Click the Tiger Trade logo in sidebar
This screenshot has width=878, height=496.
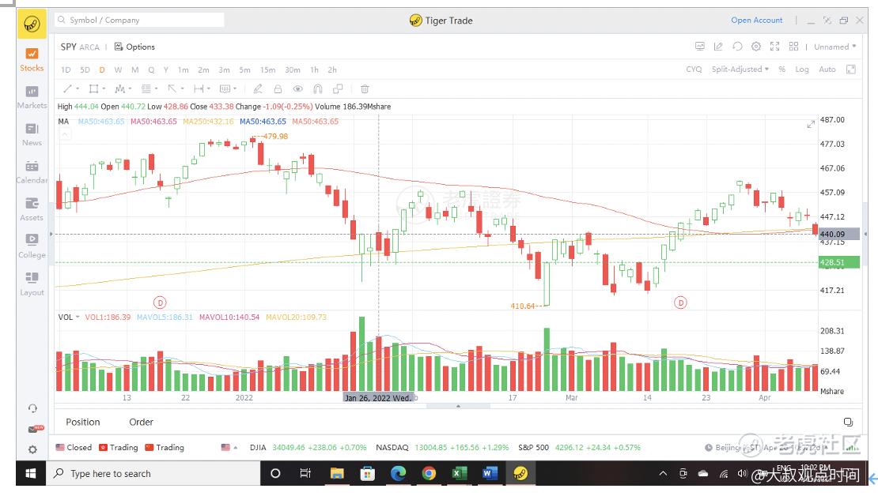32,24
